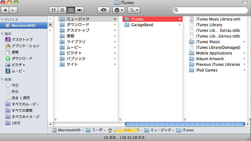The height and width of the screenshot is (141, 251).
Task: Switch to Cover Flow view
Action: (x=79, y=10)
